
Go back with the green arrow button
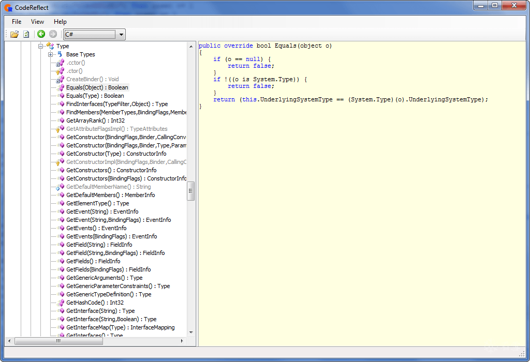41,34
